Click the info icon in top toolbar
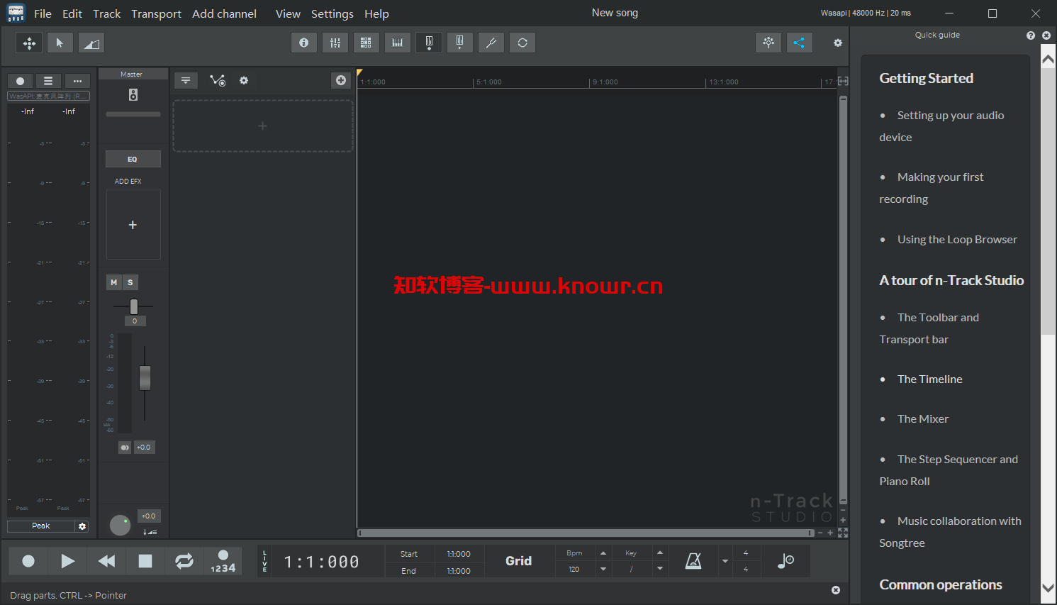 304,43
